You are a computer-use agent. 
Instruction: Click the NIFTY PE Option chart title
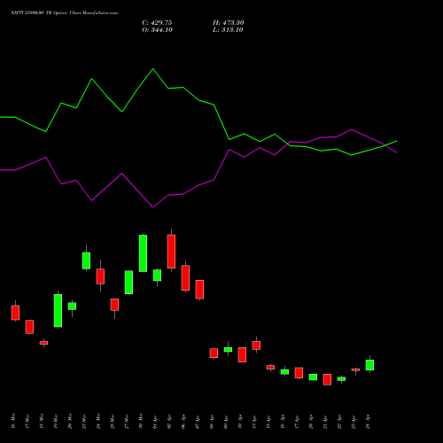(x=64, y=13)
